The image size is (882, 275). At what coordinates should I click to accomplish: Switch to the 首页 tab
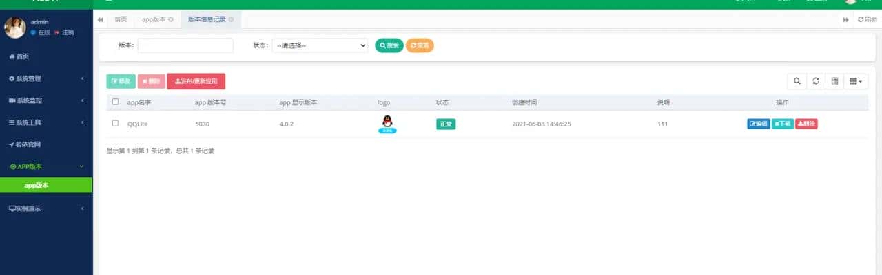[x=121, y=19]
